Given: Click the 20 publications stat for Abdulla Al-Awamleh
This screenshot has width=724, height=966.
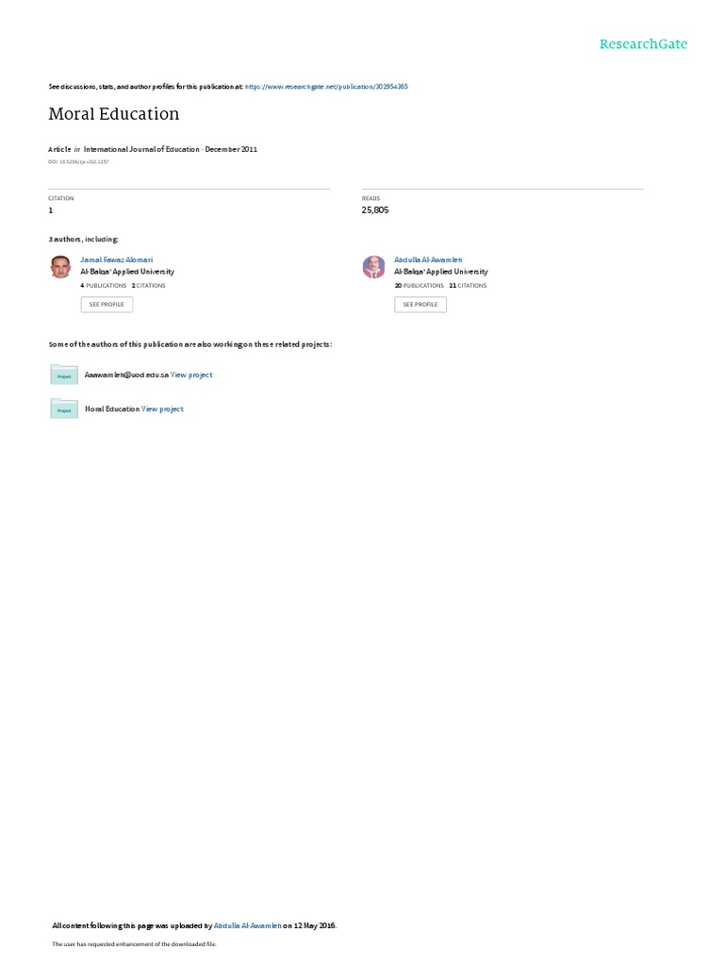Looking at the screenshot, I should (x=420, y=286).
